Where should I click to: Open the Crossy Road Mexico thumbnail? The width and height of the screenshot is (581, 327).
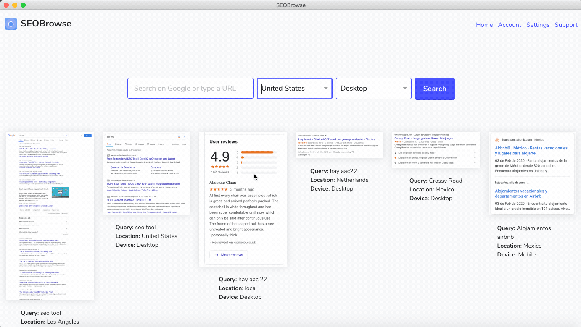(436, 150)
